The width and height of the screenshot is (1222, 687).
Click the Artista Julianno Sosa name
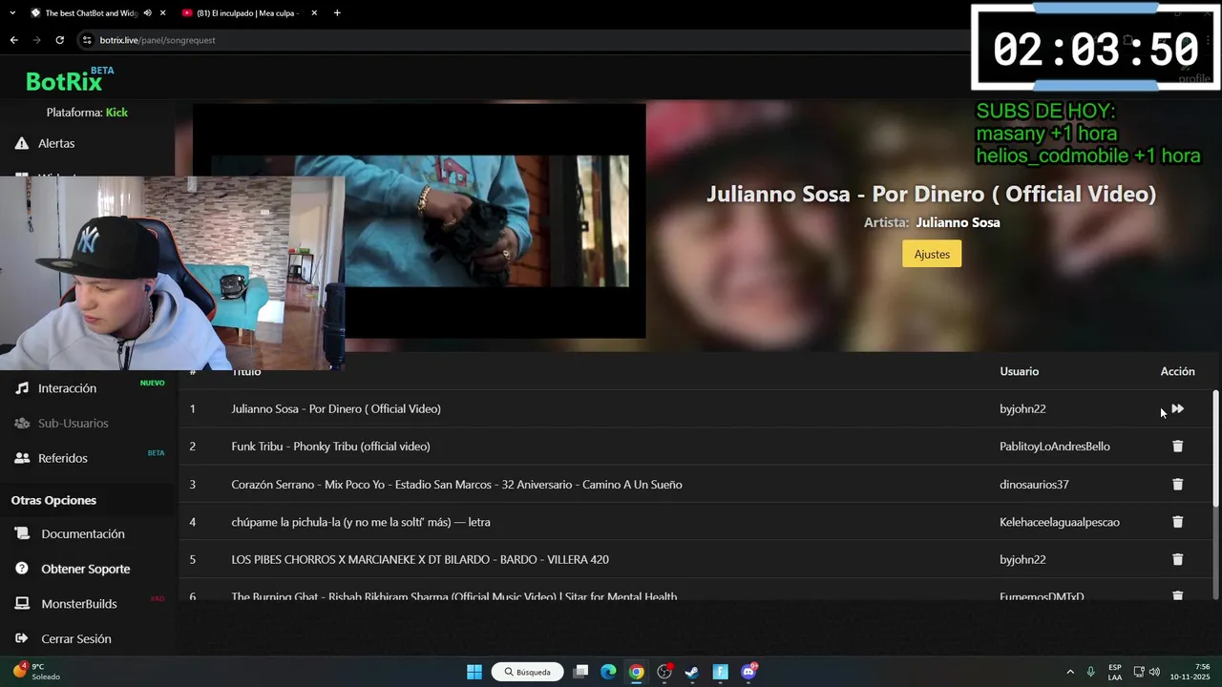point(958,222)
